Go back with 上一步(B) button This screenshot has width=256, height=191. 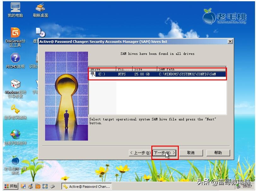click(x=140, y=153)
